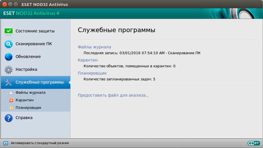Click the plus icon in status bar
Image resolution: width=263 pixels, height=148 pixels.
[6, 143]
